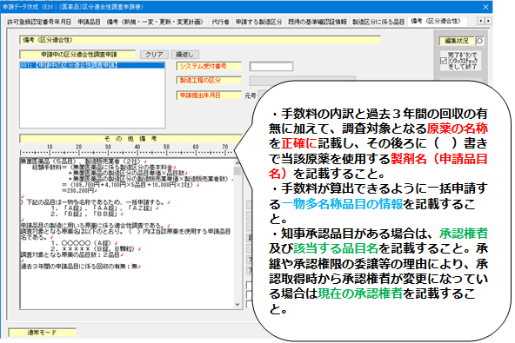This screenshot has width=515, height=343.
Task: Click line 申請品目の製造に用いる原薬に係る適合性調査である。
Action: (x=92, y=225)
